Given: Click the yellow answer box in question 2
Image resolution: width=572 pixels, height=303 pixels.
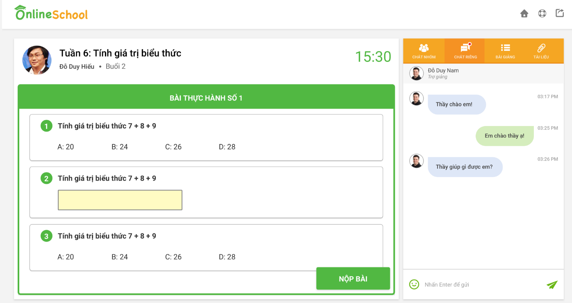Looking at the screenshot, I should (120, 200).
